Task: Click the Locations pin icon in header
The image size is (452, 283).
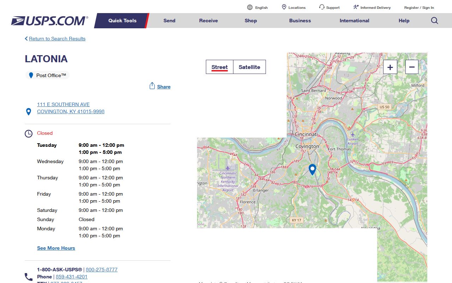Action: [284, 7]
